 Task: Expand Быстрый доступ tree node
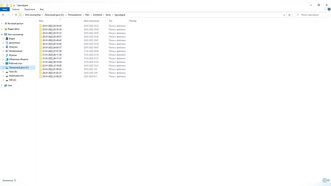(x=2, y=23)
